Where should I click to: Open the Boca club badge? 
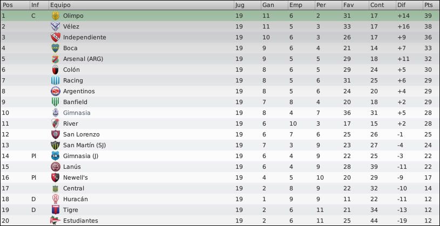coord(55,48)
